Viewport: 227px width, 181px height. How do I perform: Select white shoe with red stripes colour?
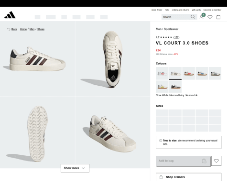pyautogui.click(x=162, y=73)
